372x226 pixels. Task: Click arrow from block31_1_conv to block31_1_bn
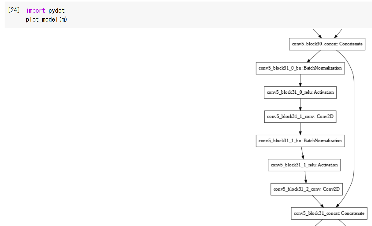coord(300,129)
